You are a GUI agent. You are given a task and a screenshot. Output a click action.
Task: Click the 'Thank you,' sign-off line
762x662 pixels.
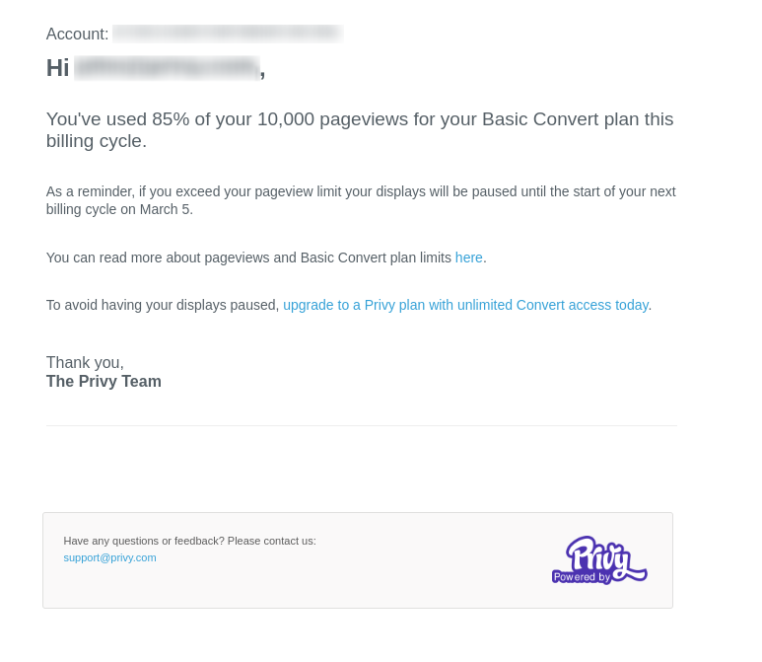[85, 363]
